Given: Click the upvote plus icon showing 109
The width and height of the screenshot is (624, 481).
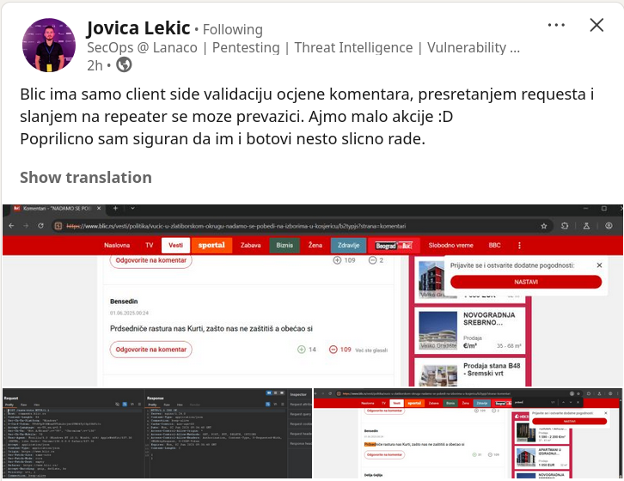Looking at the screenshot, I should click(337, 260).
